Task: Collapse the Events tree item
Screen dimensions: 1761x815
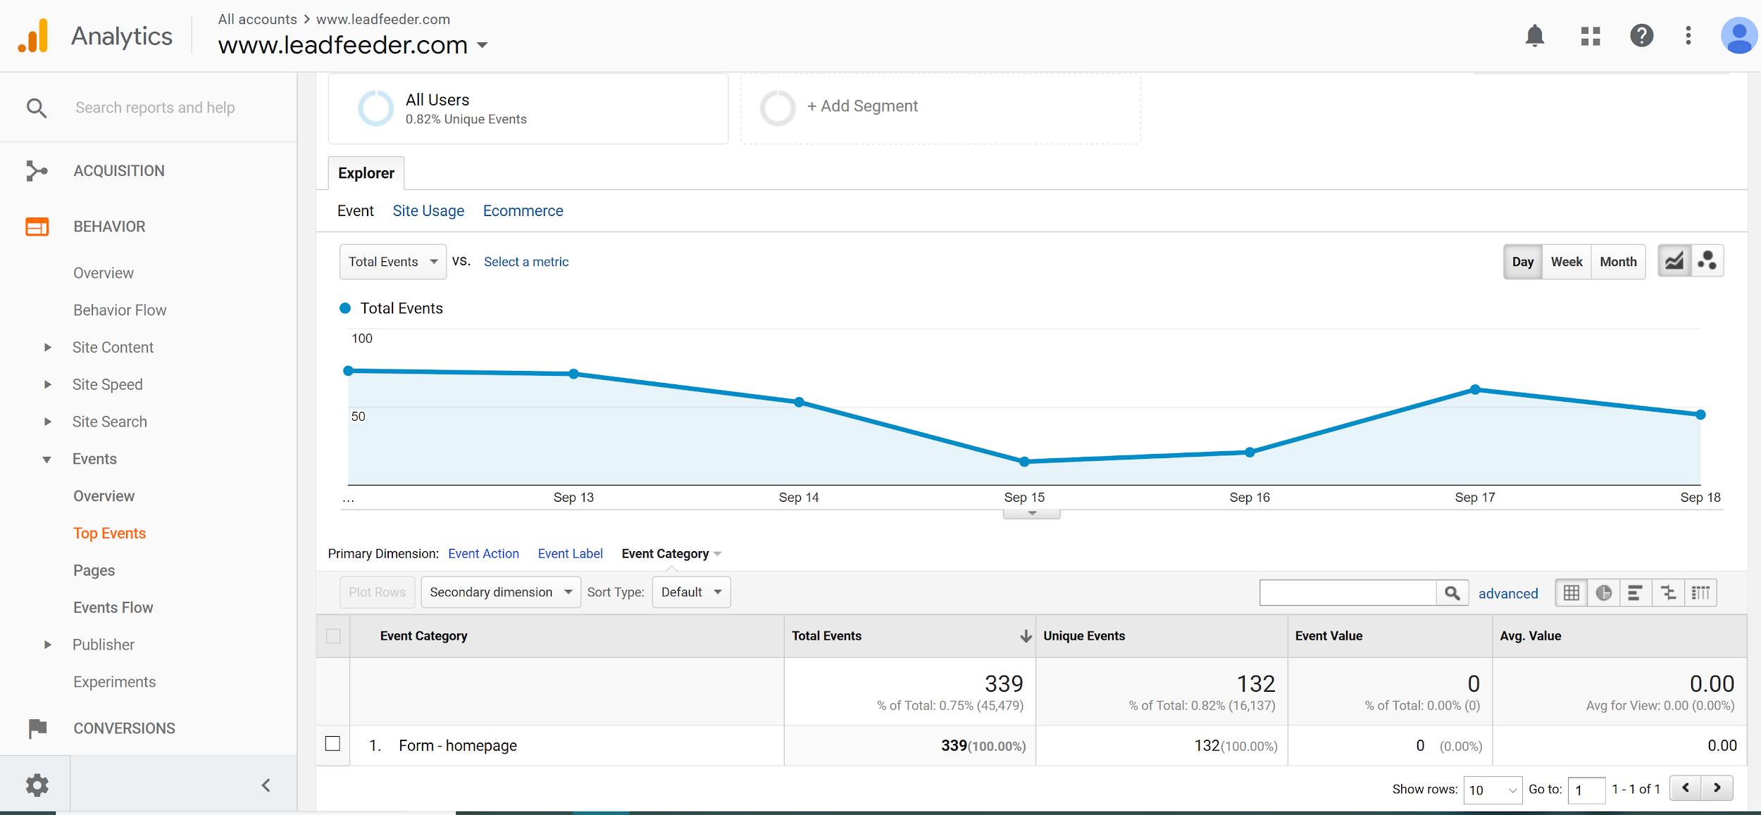Action: (47, 460)
